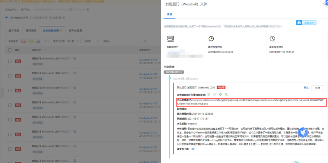Image resolution: width=328 pixels, height=163 pixels.
Task: Click the investigate magnifier in the third alert row
Action: 75,88
